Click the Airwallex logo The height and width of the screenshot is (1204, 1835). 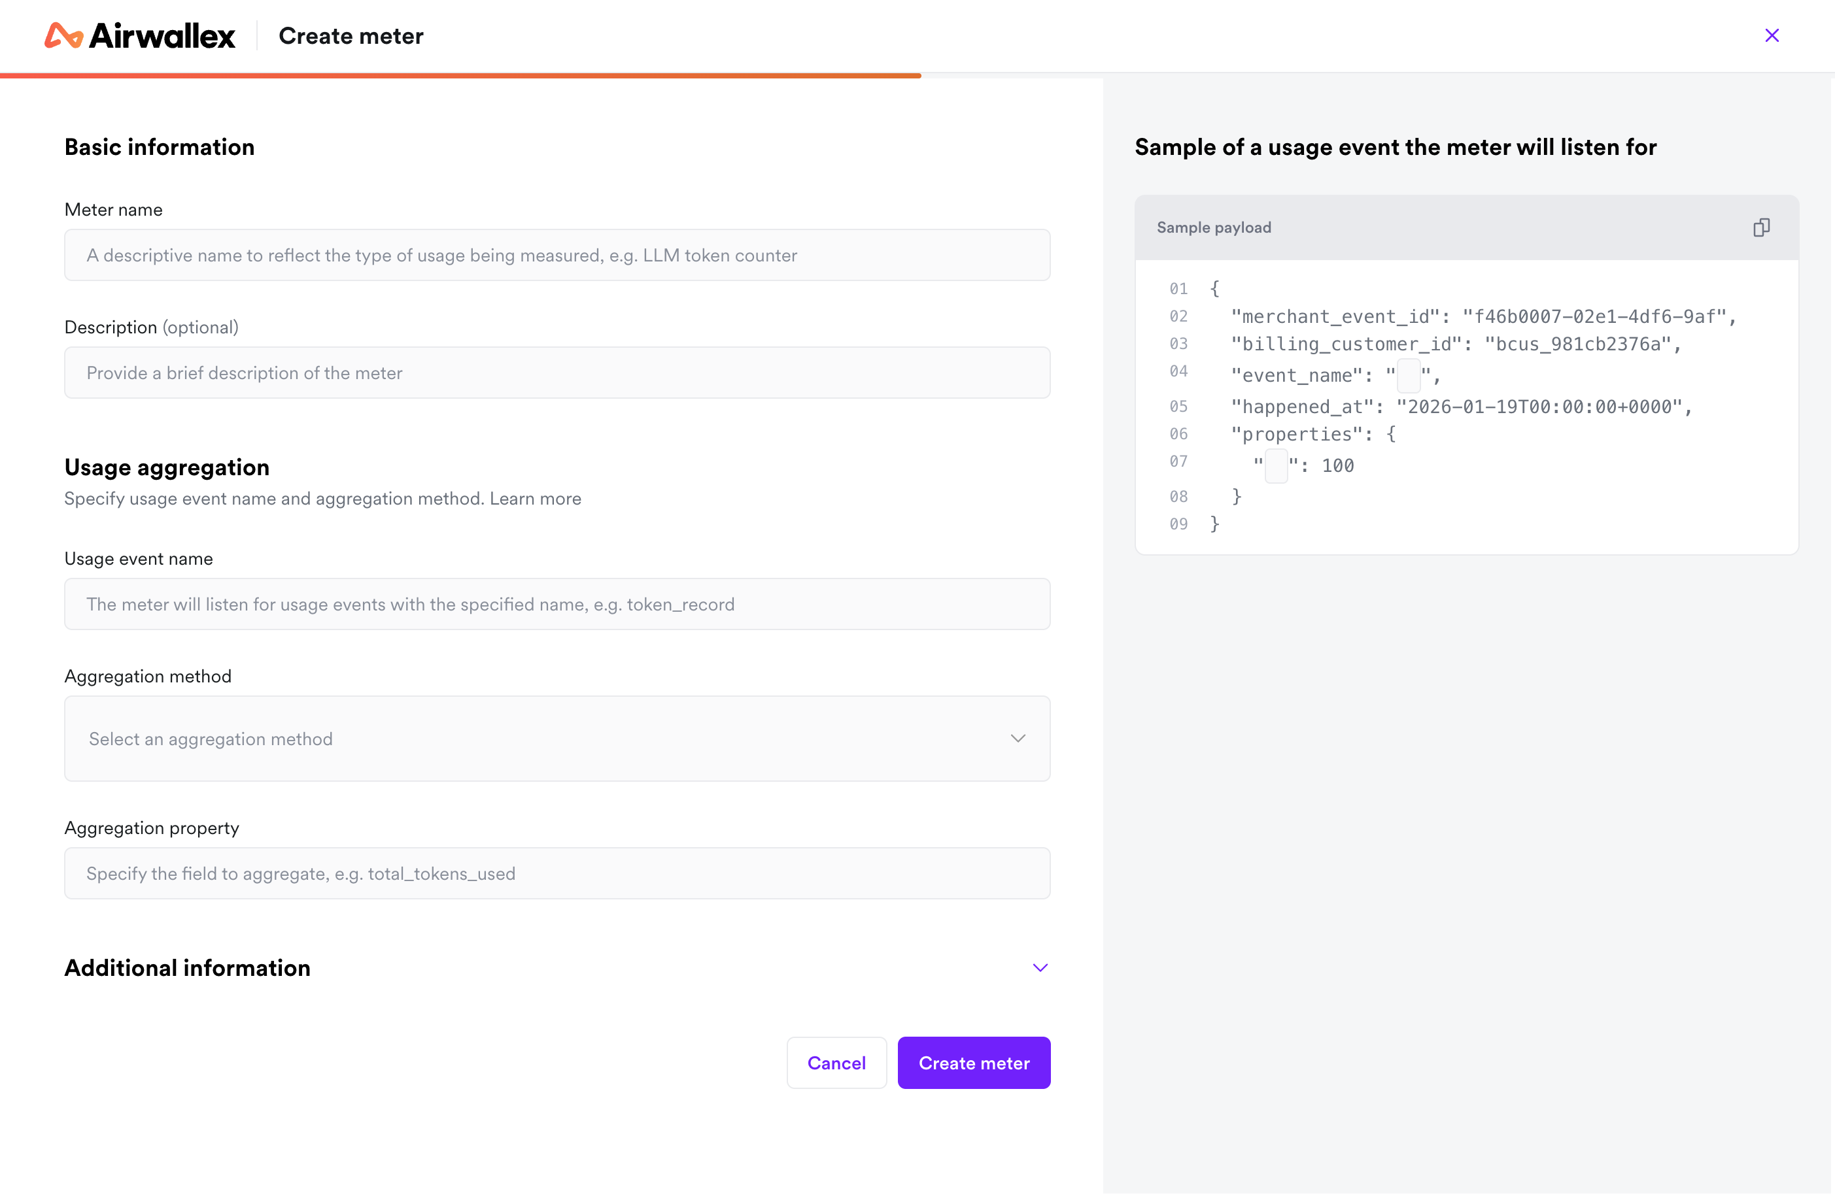139,35
